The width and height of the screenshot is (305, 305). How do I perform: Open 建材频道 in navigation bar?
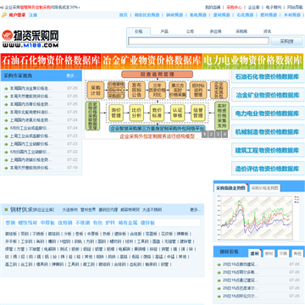pyautogui.click(x=221, y=15)
